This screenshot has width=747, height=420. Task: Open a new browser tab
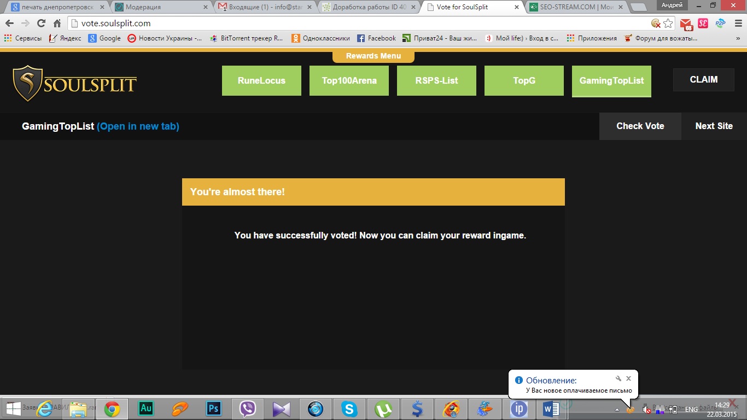coord(638,7)
